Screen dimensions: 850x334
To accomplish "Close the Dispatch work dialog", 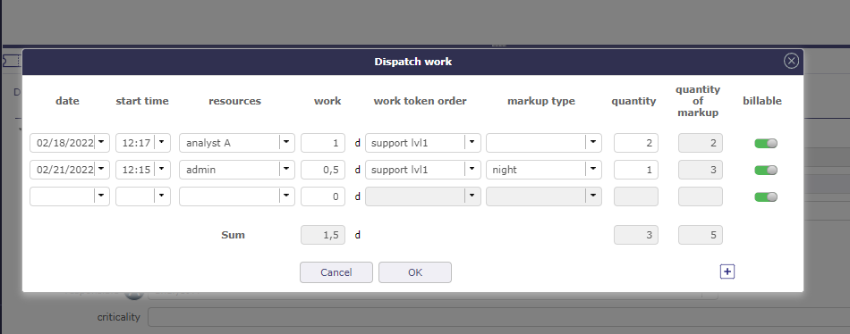I will pyautogui.click(x=791, y=61).
